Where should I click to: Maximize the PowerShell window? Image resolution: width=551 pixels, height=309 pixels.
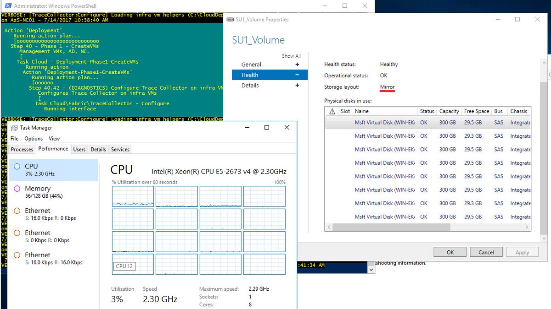coord(344,6)
